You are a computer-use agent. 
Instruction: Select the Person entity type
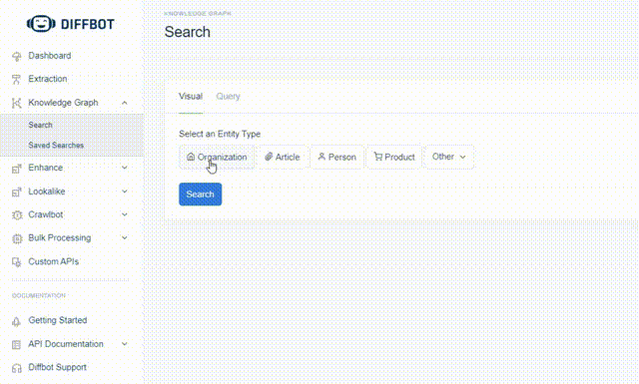(x=337, y=157)
